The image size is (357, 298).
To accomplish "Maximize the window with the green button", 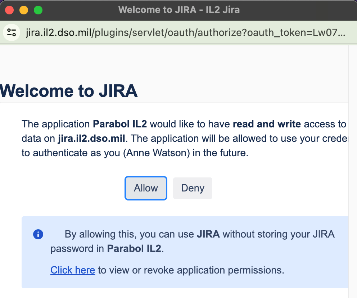I will [38, 10].
